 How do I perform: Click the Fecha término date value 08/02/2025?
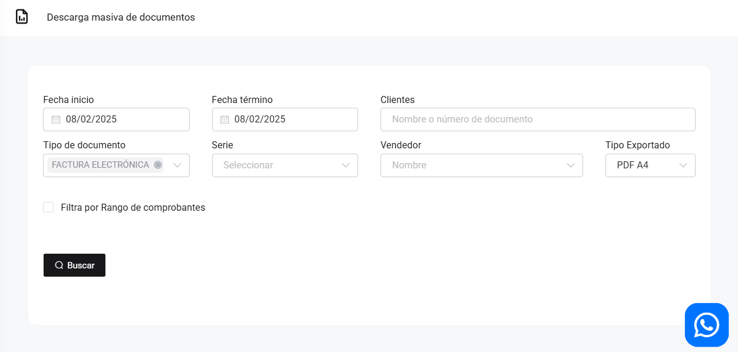click(x=260, y=119)
